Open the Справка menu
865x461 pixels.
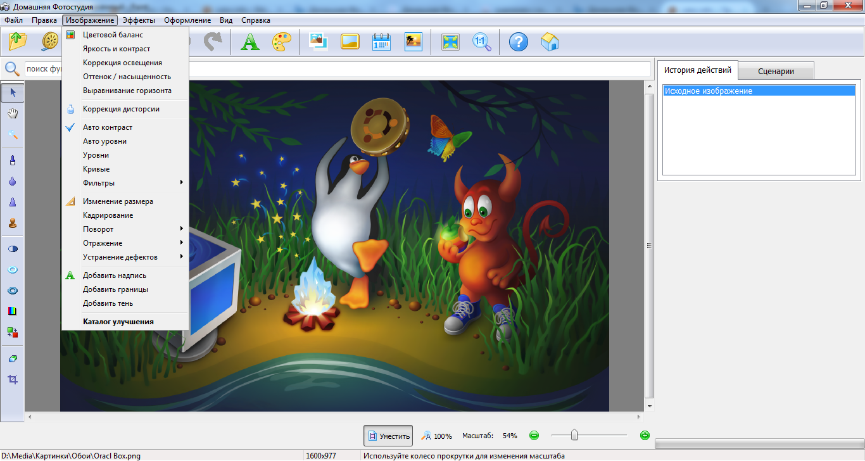tap(256, 20)
